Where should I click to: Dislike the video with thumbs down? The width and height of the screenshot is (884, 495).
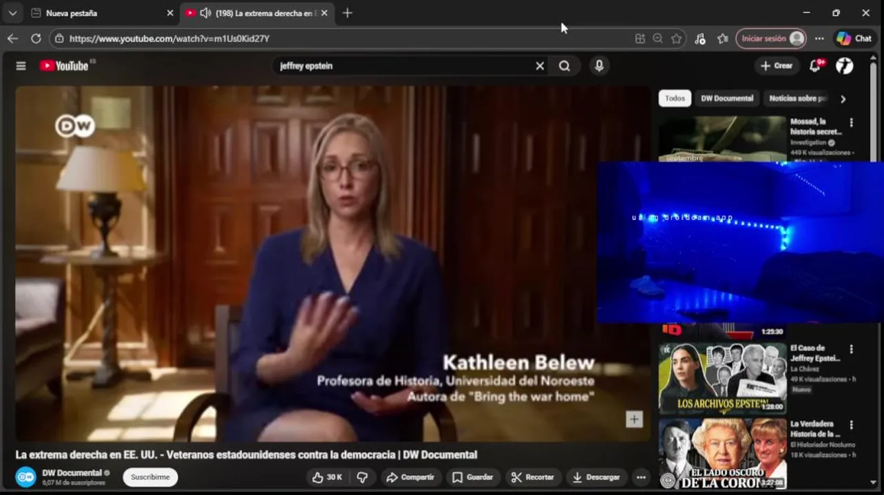click(x=362, y=477)
